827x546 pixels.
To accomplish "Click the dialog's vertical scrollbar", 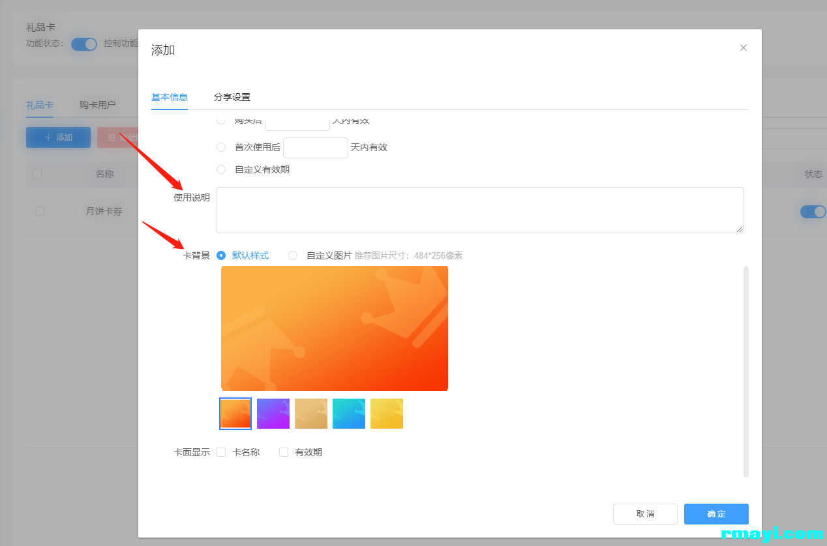I will tap(746, 371).
